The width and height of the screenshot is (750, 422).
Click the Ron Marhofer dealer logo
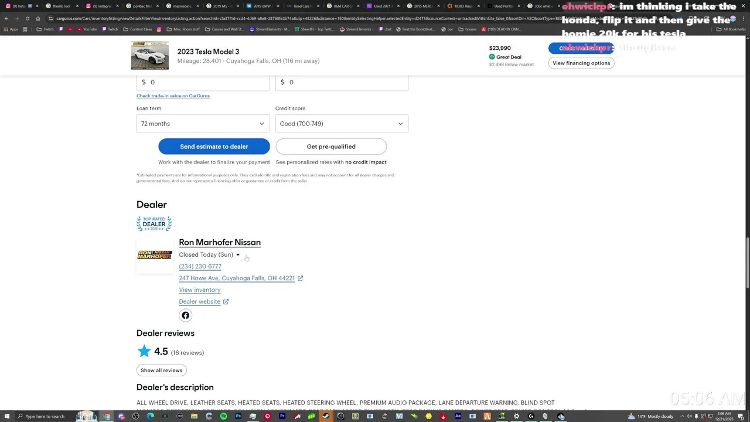155,255
